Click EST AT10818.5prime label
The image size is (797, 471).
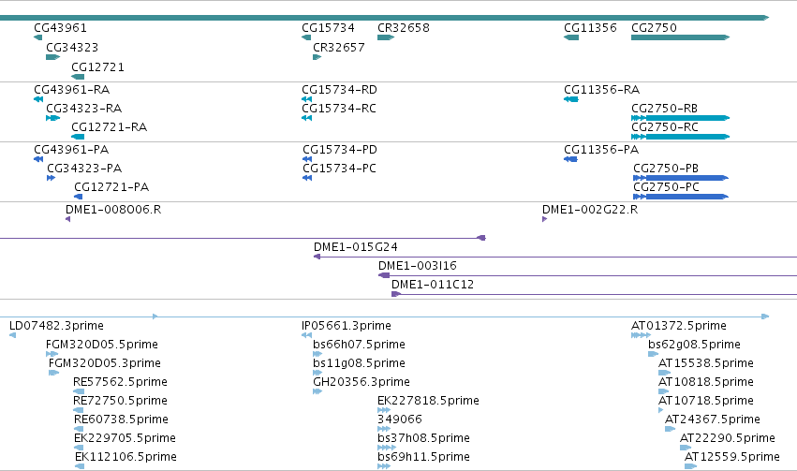tap(706, 382)
